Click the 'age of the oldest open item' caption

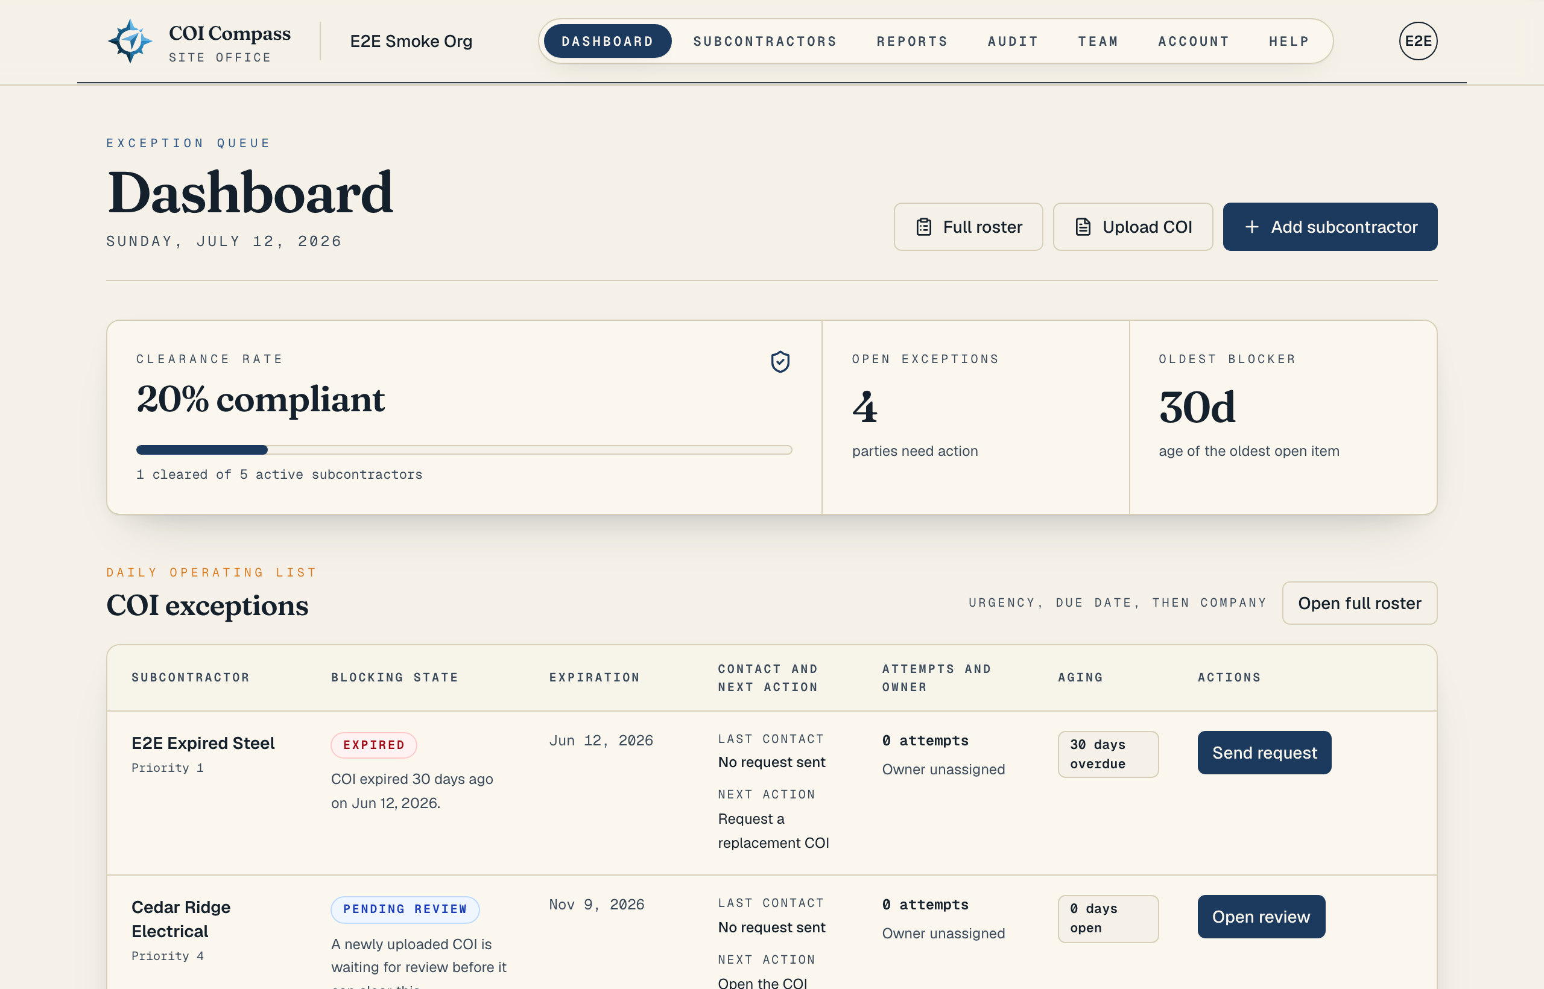point(1248,451)
